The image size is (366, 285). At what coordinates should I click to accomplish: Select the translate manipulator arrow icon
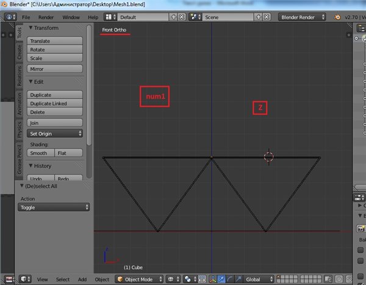tap(220, 279)
